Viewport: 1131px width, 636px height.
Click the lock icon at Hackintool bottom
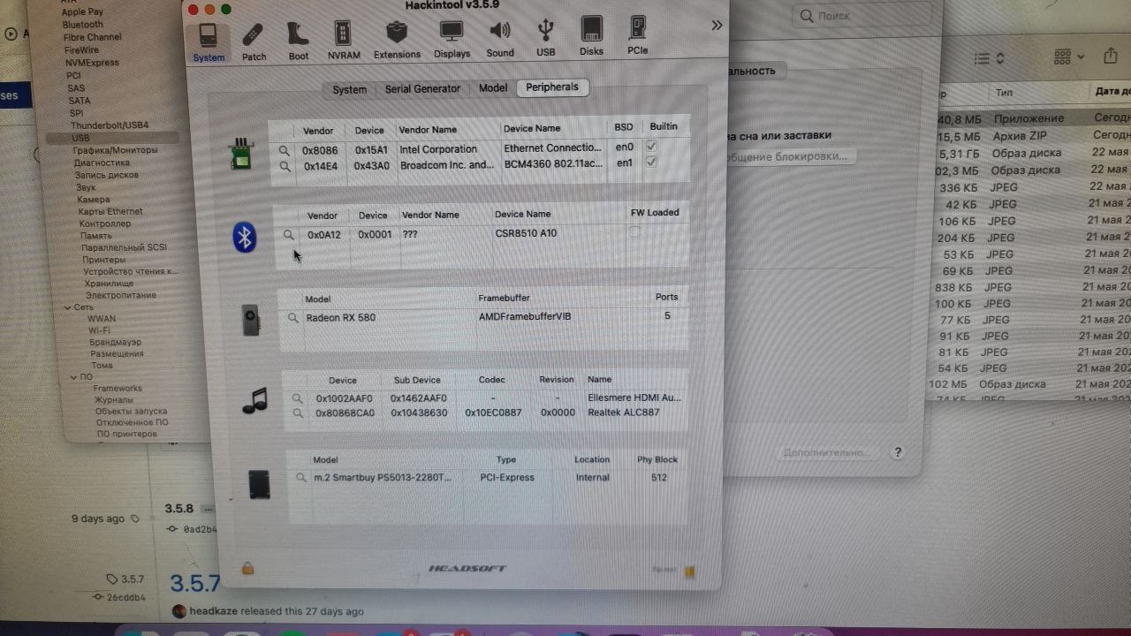click(x=247, y=568)
